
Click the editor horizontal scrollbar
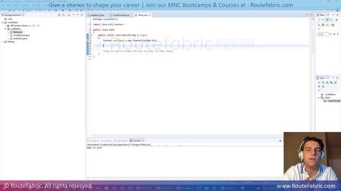pos(188,136)
